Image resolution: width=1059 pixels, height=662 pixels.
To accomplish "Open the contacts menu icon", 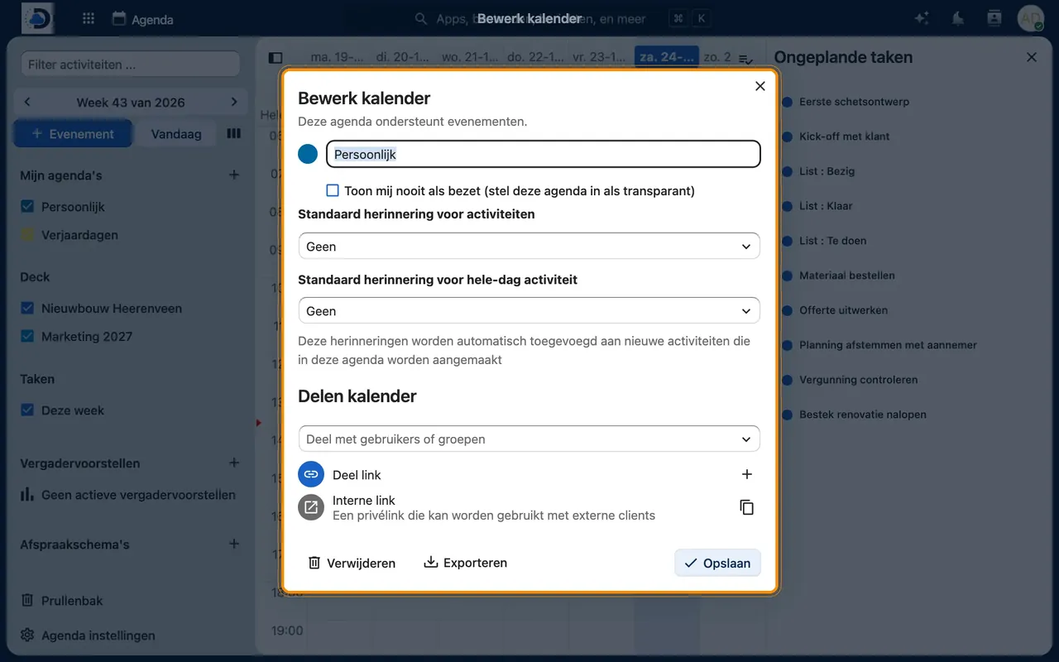I will pyautogui.click(x=994, y=18).
